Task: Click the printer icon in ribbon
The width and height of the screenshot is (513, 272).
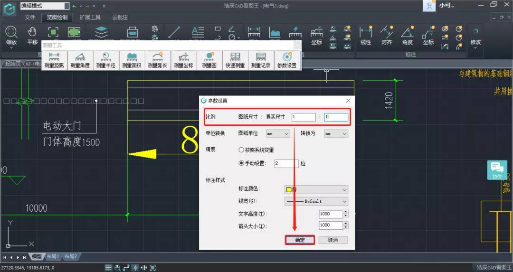Action: tap(133, 32)
